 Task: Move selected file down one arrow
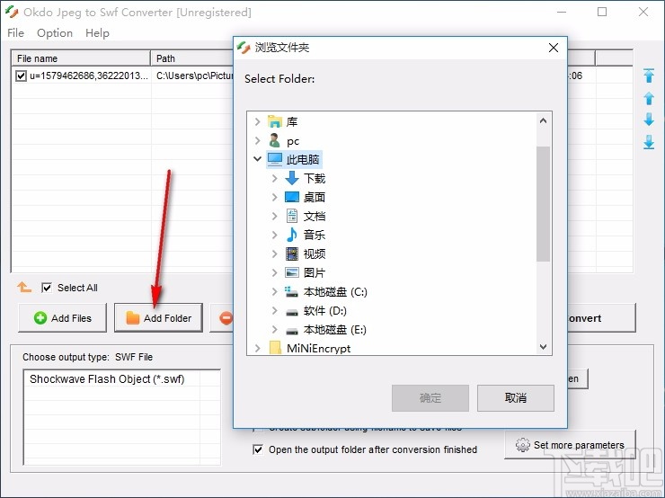pyautogui.click(x=649, y=120)
